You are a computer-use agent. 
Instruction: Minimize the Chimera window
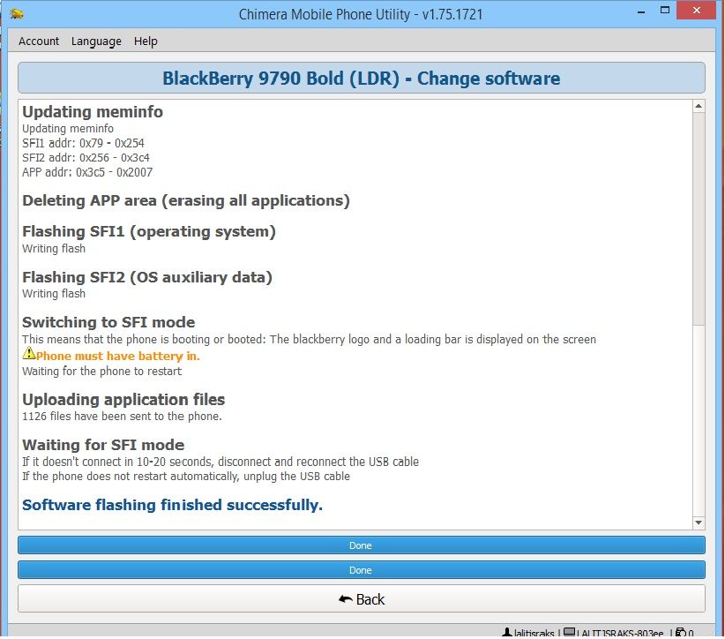641,11
